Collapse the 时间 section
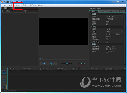The height and width of the screenshot is (93, 127). pos(92,44)
